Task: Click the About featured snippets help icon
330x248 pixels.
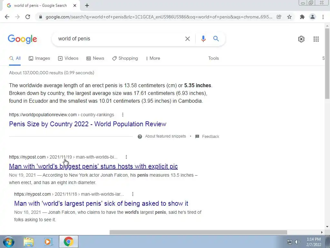Action: (x=140, y=137)
